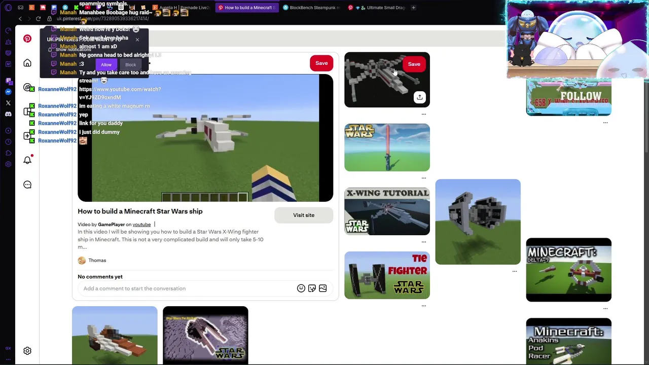Open Messenger in Opera sidebar

coord(8,92)
